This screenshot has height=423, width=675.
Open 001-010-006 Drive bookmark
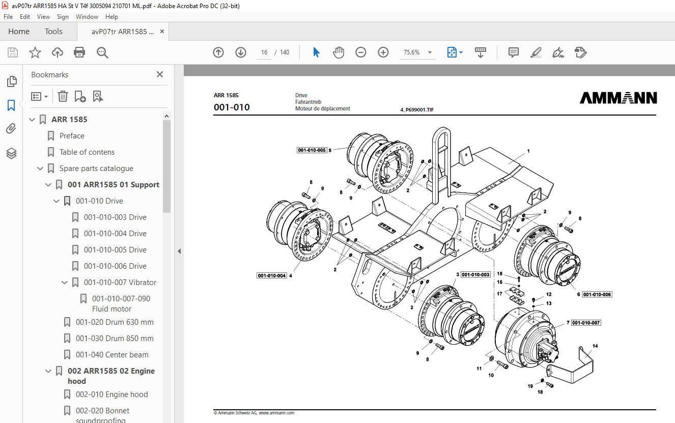point(115,266)
